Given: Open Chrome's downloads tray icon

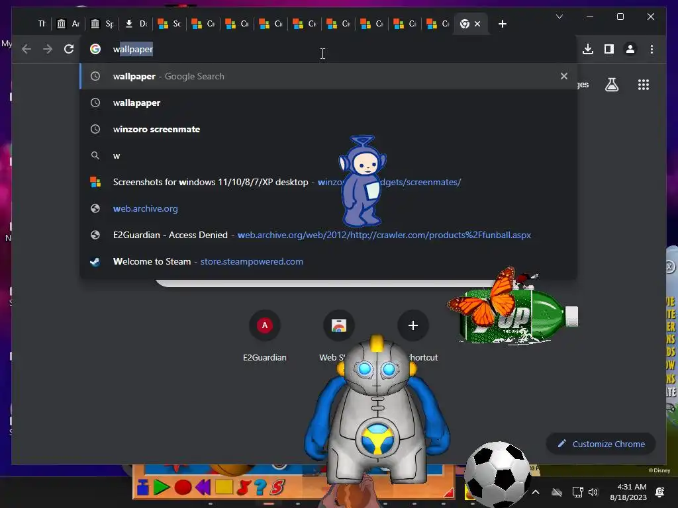Looking at the screenshot, I should point(588,49).
